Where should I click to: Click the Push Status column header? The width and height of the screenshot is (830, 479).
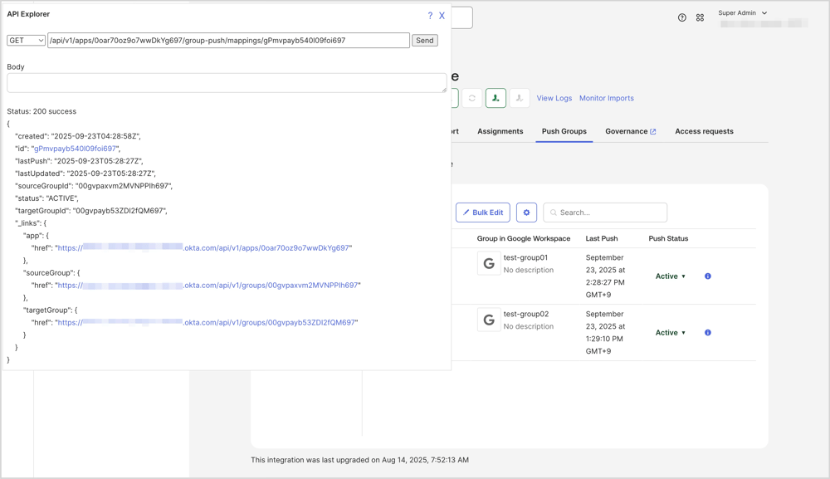[668, 239]
